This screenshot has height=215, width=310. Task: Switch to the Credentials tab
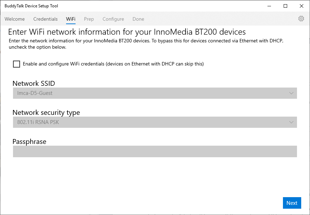tap(45, 19)
